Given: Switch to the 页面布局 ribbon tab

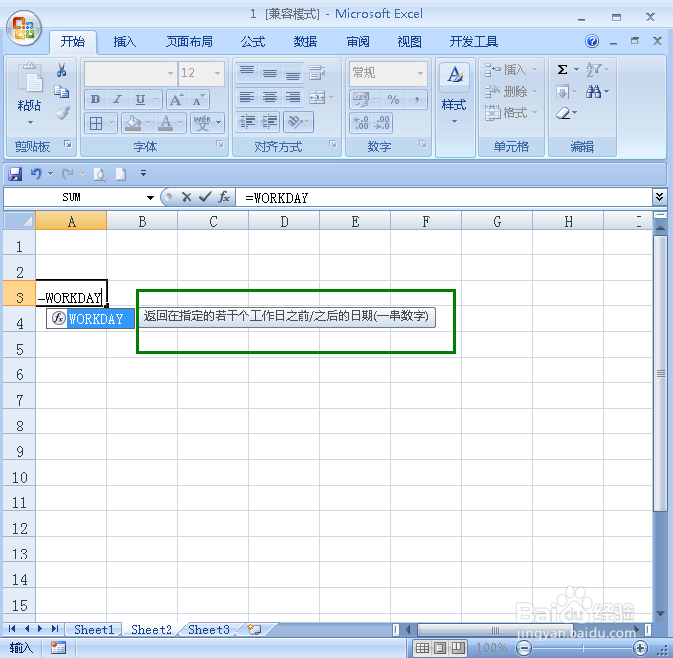Looking at the screenshot, I should click(189, 42).
